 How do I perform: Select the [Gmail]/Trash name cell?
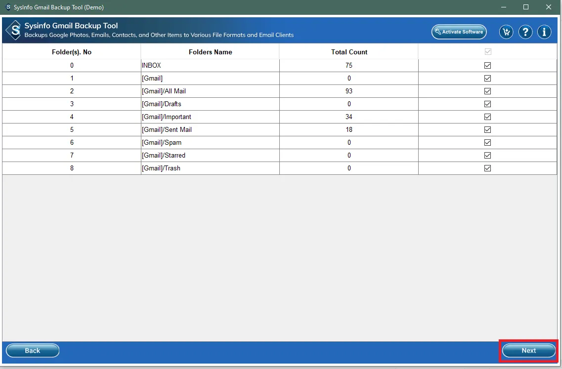tap(210, 169)
